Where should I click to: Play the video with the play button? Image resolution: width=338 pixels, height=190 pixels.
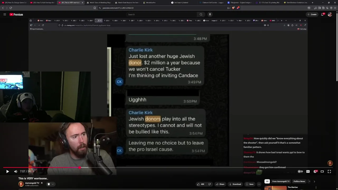(8, 172)
